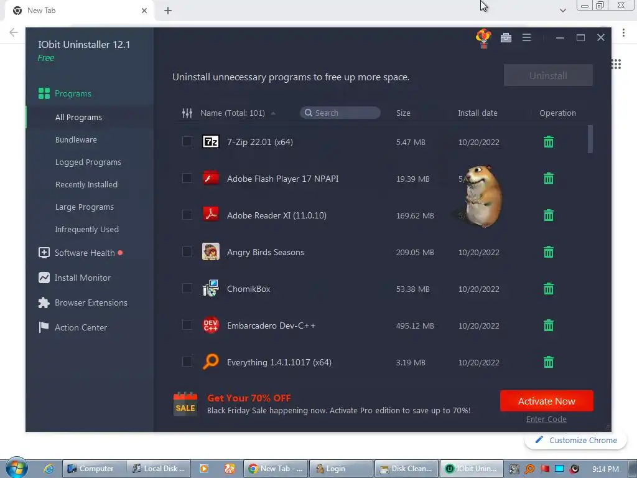Show Large Programs list
This screenshot has width=637, height=478.
[x=85, y=207]
